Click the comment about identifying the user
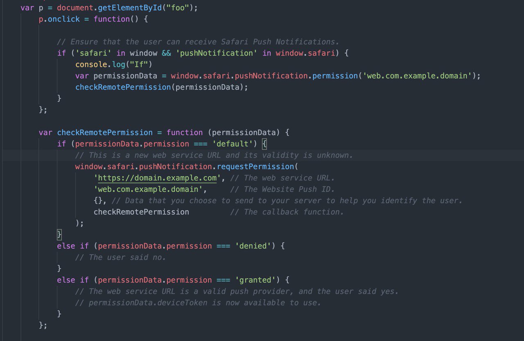524x341 pixels. pyautogui.click(x=287, y=201)
